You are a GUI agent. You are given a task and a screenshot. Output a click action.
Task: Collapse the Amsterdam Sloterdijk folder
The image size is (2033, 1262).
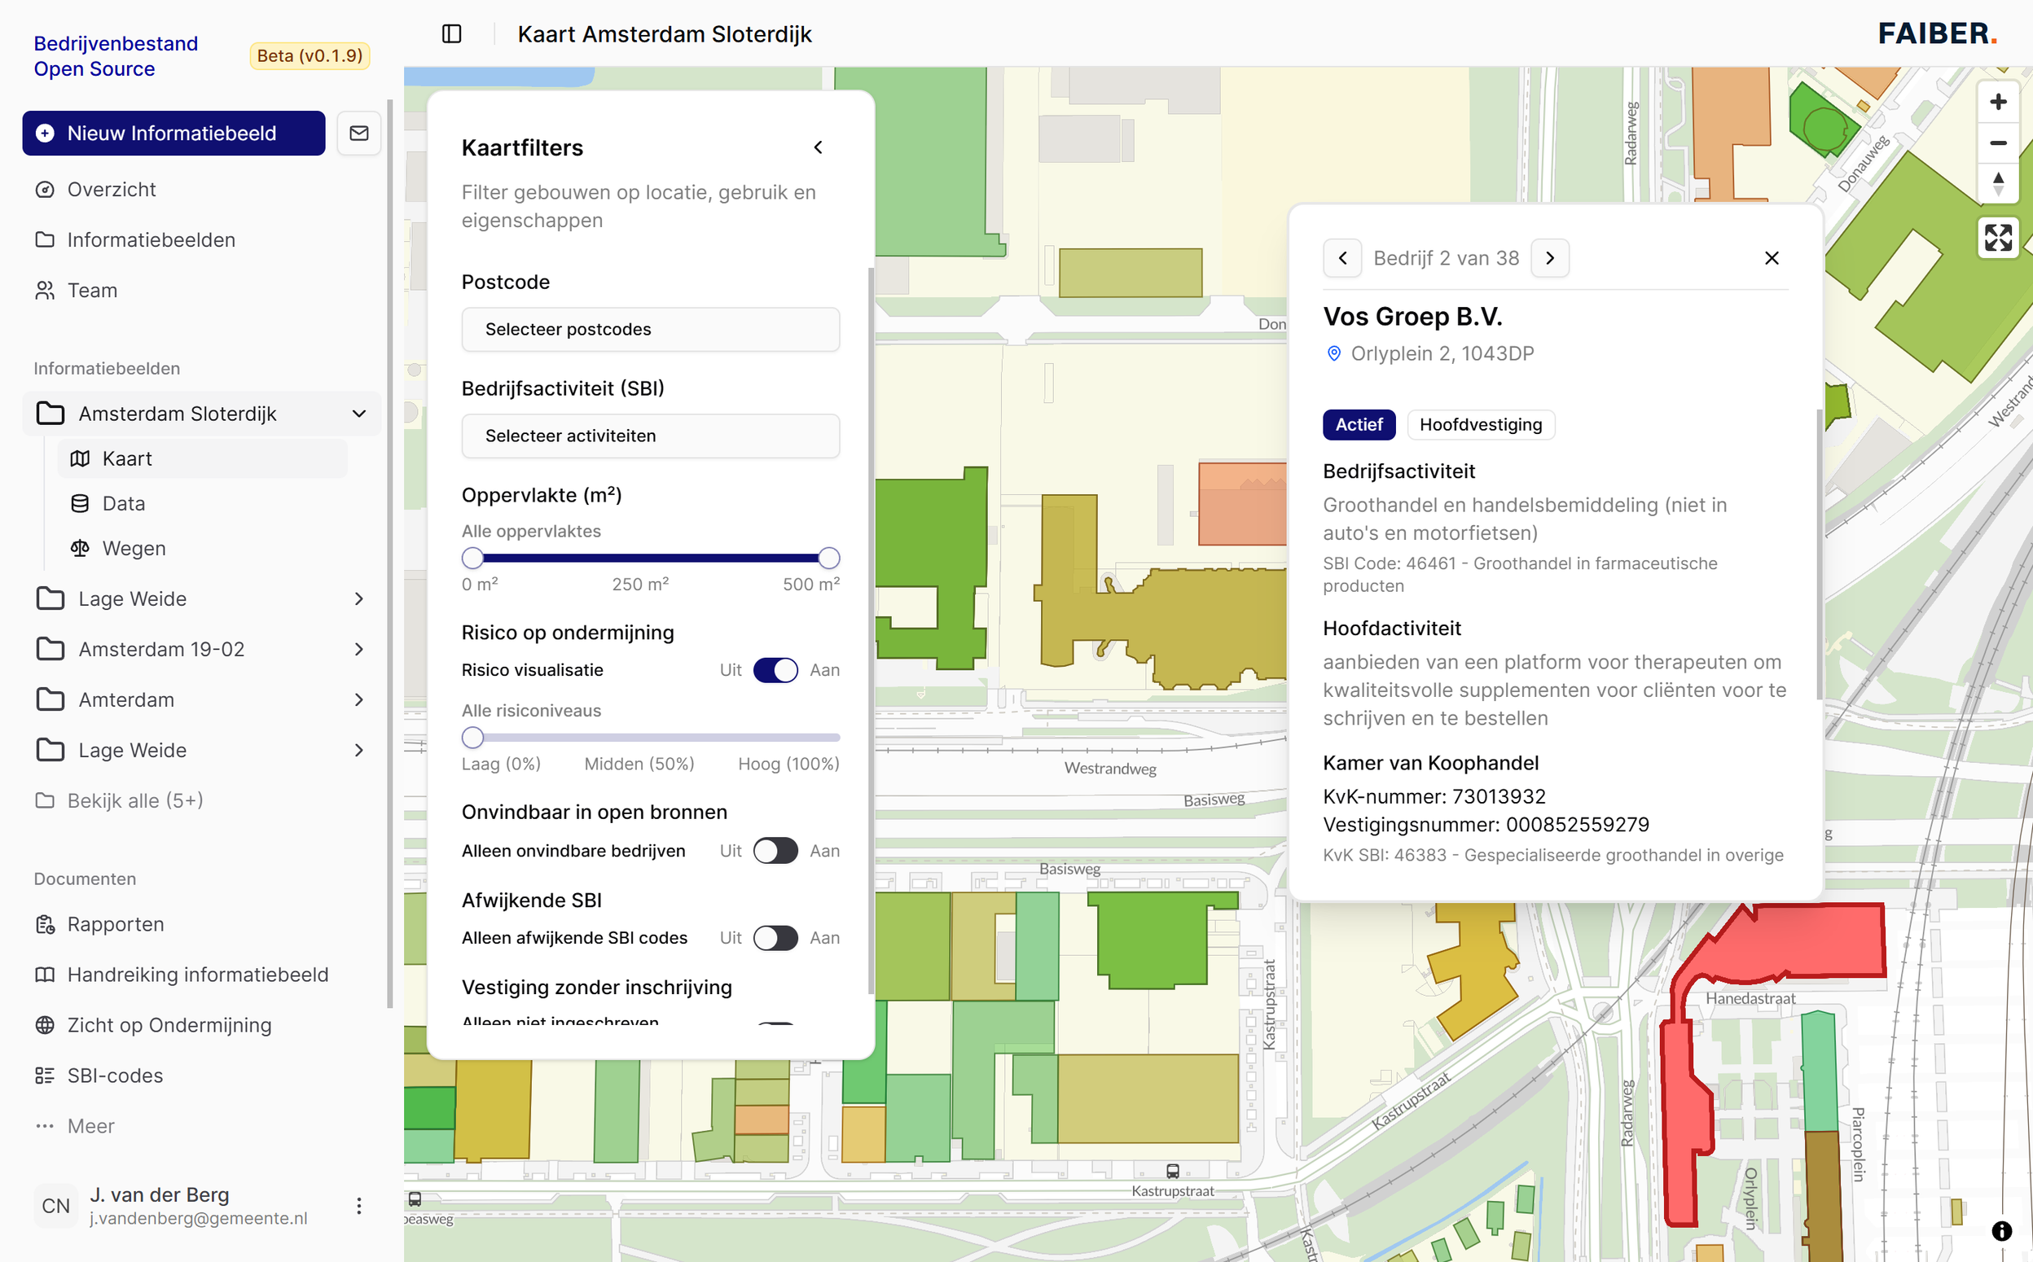(359, 413)
